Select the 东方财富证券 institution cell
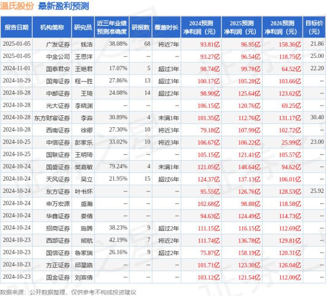Screen dimensions: 326x296 click(x=52, y=118)
